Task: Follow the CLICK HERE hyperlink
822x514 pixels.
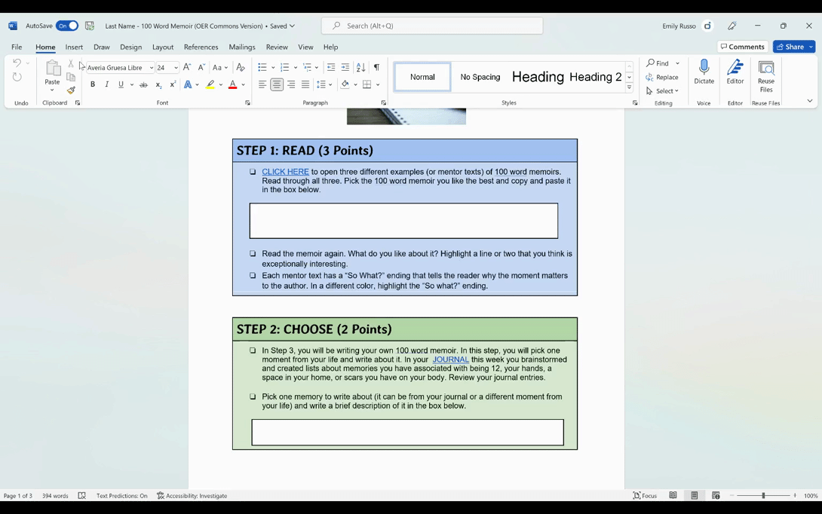Action: [285, 172]
